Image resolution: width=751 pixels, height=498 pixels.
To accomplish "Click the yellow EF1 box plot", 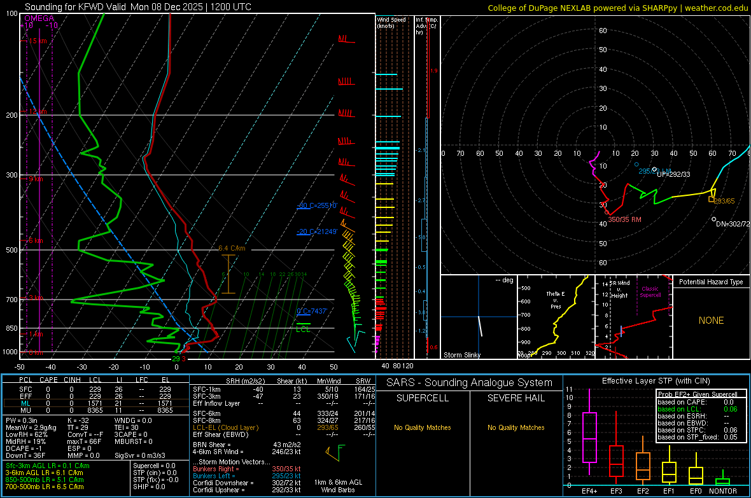I will pyautogui.click(x=669, y=467).
